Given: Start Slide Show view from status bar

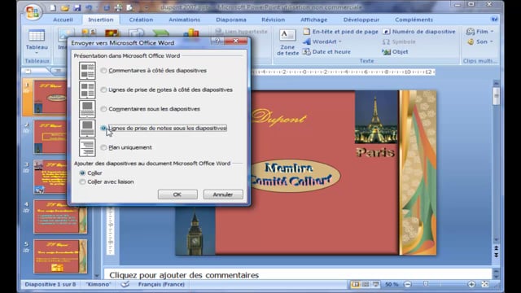Looking at the screenshot, I should click(375, 284).
